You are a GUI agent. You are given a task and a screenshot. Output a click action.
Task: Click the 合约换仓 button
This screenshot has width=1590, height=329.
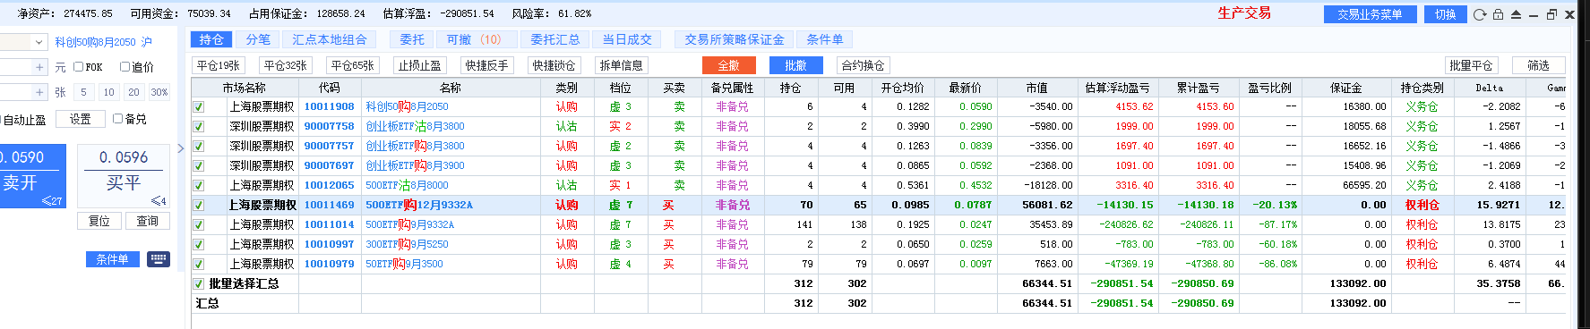point(863,65)
